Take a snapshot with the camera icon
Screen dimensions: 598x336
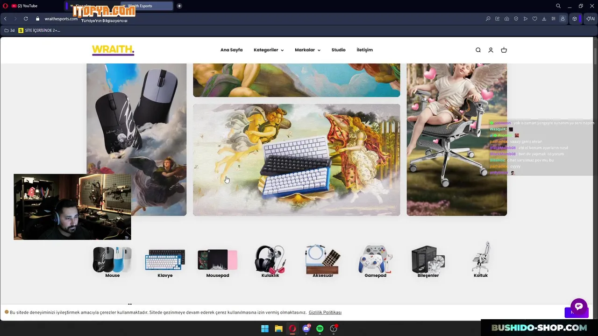(x=507, y=19)
